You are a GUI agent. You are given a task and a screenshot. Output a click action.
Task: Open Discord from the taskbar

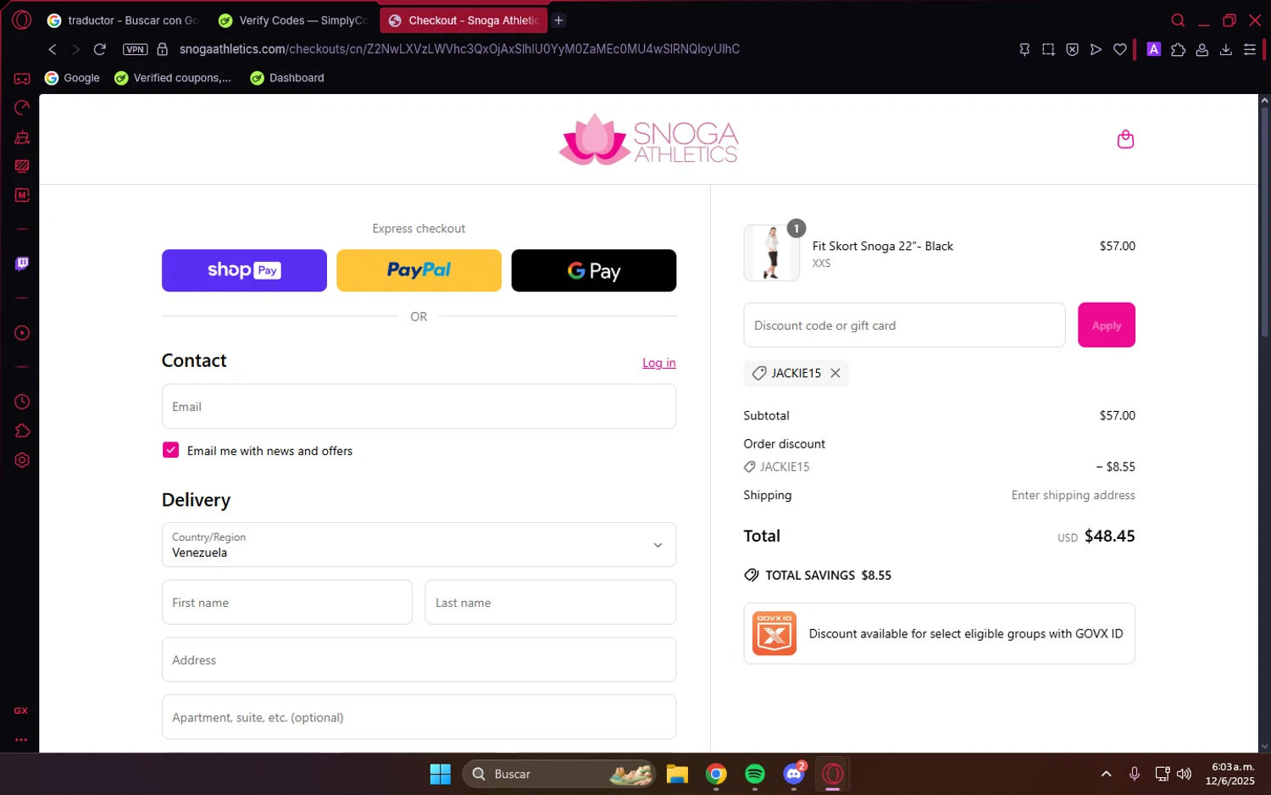tap(794, 774)
